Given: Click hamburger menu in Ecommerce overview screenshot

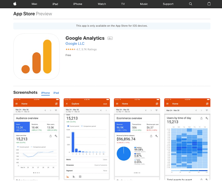Looking at the screenshot, I should click(x=117, y=104).
